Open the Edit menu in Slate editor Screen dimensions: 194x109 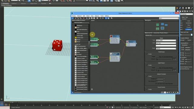point(84,16)
